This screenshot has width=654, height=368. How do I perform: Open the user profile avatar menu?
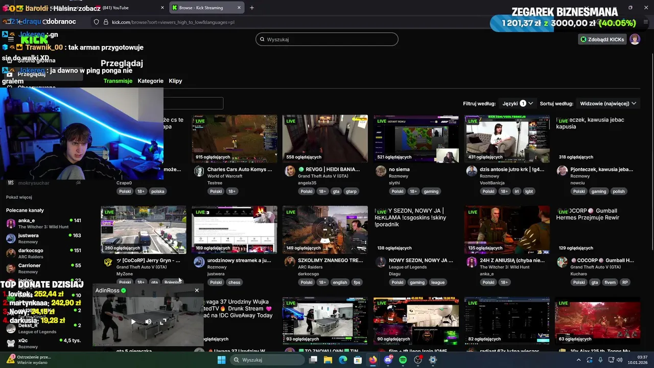pos(635,39)
